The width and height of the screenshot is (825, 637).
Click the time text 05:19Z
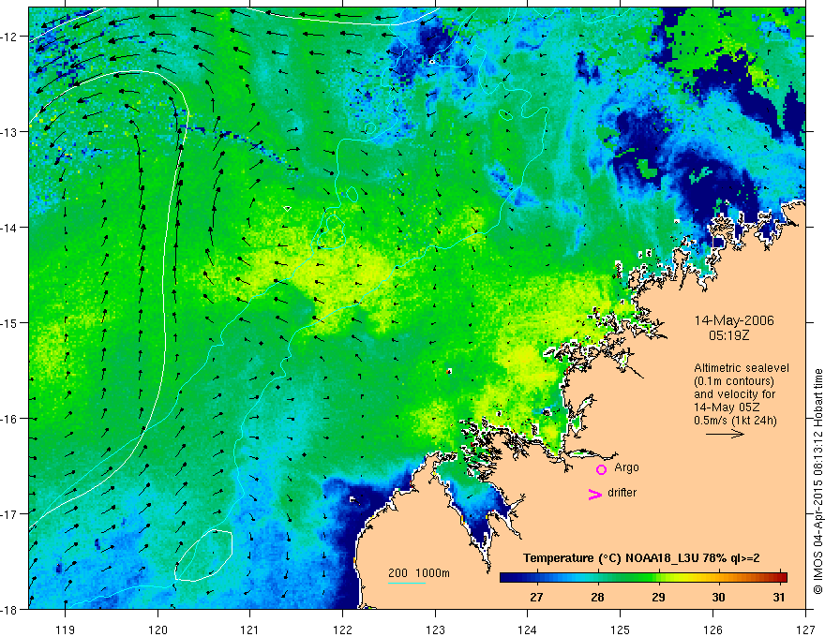(728, 334)
